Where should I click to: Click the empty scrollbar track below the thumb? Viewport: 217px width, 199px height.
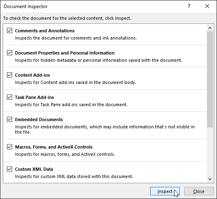[x=210, y=152]
